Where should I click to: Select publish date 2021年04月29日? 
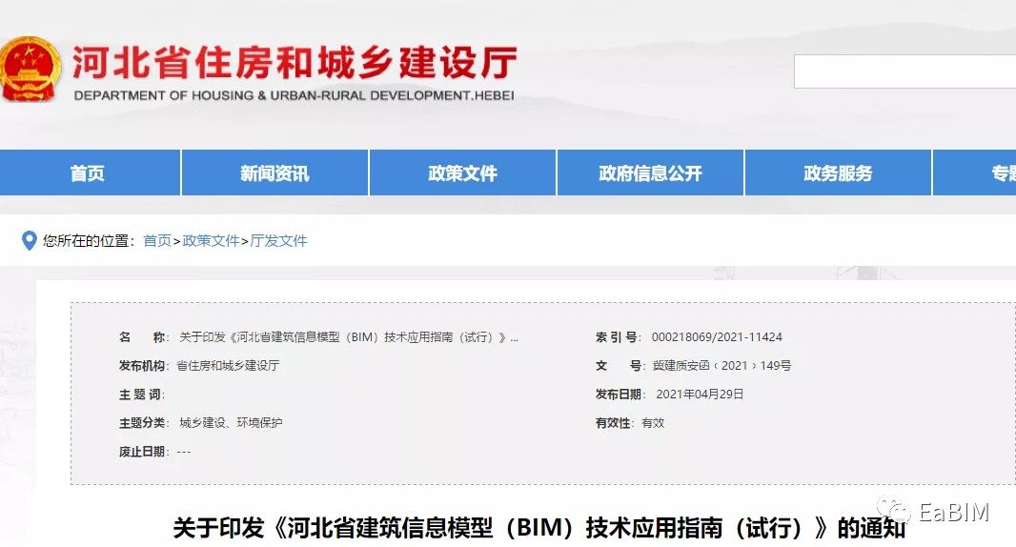[700, 394]
